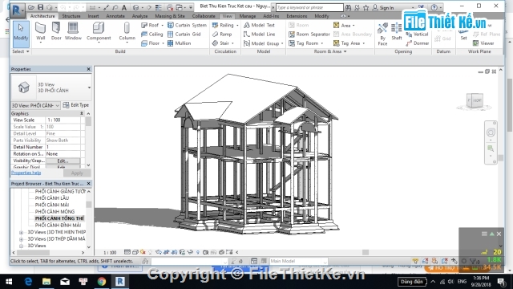Expand the 3D Views (3D THEP DAM MA) node
The image size is (513, 289).
[22, 239]
